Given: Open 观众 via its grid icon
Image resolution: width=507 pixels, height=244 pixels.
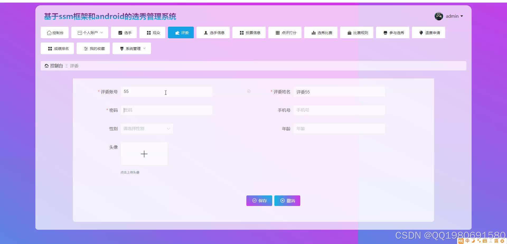Looking at the screenshot, I should tap(148, 32).
